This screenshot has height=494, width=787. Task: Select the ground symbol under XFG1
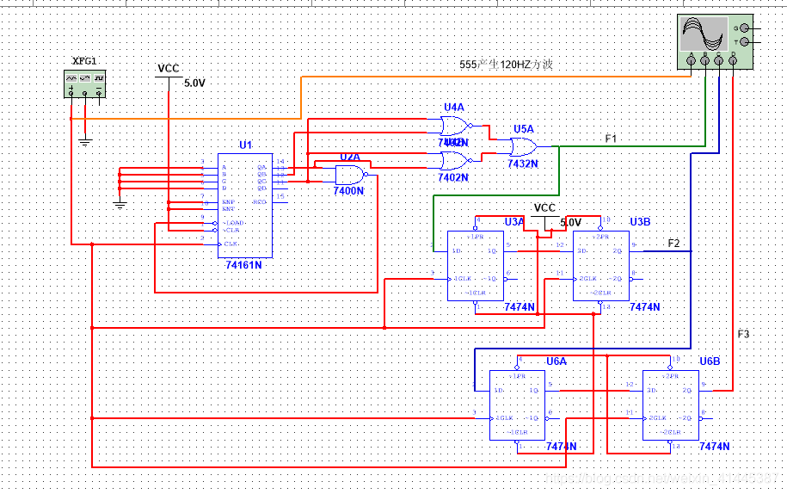point(85,141)
